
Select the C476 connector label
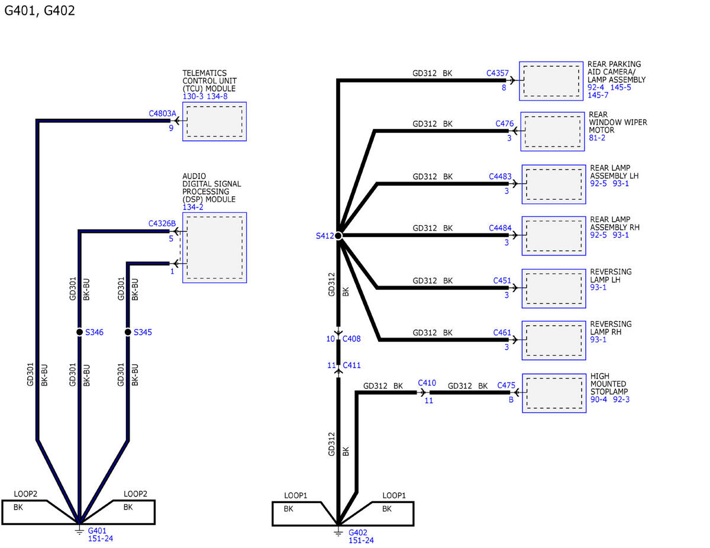coord(504,124)
